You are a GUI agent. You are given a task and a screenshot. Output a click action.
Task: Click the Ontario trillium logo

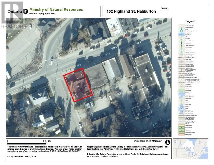point(26,11)
